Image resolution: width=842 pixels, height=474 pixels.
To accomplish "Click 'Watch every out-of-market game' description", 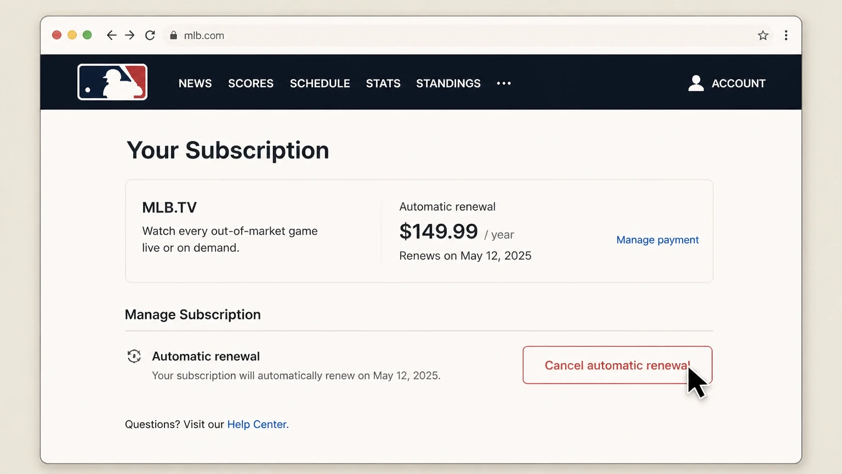I will 230,239.
